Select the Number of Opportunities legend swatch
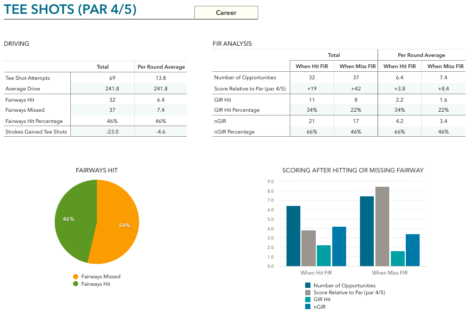This screenshot has height=323, width=475. point(308,286)
